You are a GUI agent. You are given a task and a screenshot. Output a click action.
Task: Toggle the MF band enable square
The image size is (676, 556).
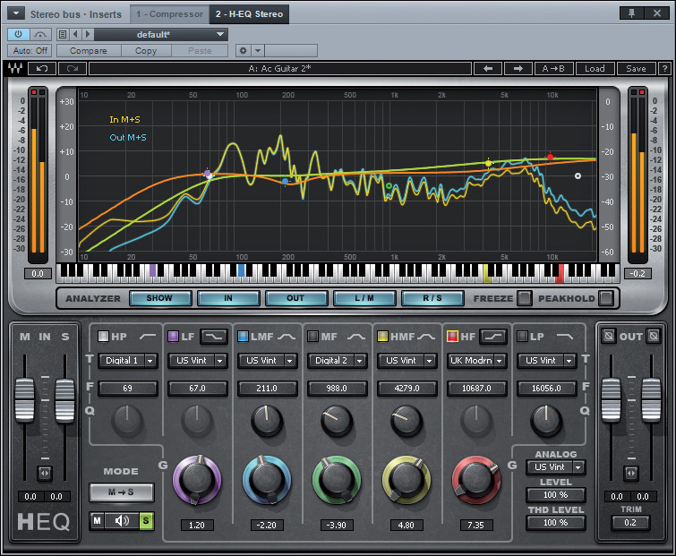pyautogui.click(x=312, y=336)
